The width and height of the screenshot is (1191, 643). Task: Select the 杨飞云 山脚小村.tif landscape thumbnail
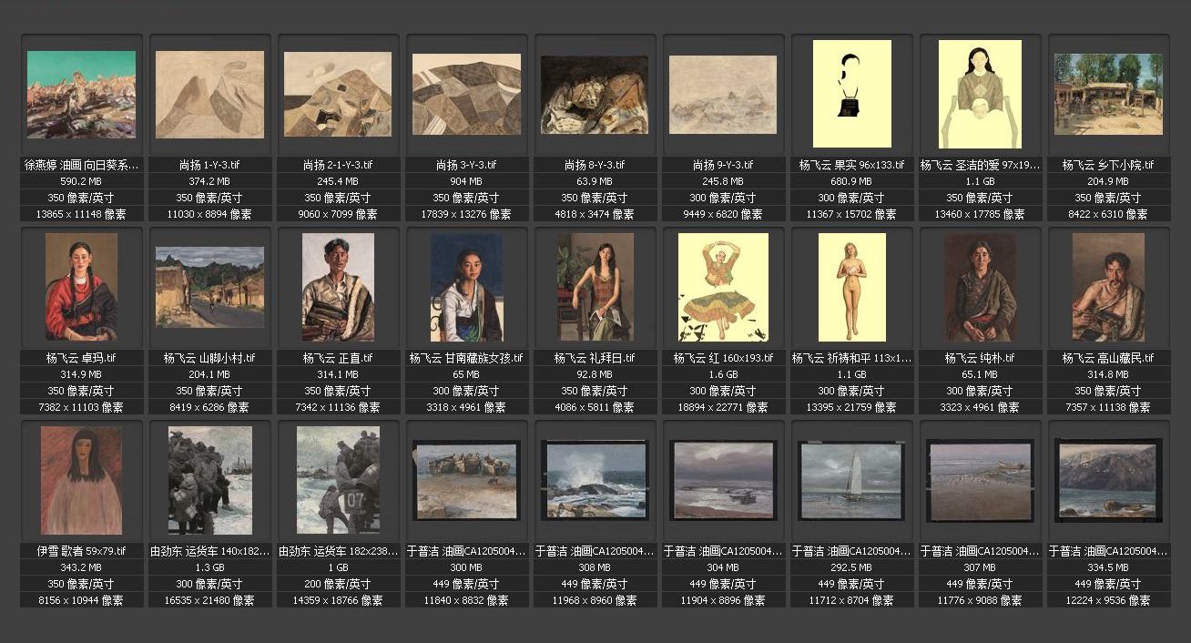coord(209,287)
